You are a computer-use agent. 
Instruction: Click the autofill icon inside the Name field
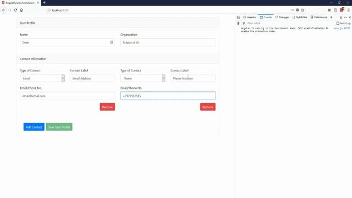(111, 42)
